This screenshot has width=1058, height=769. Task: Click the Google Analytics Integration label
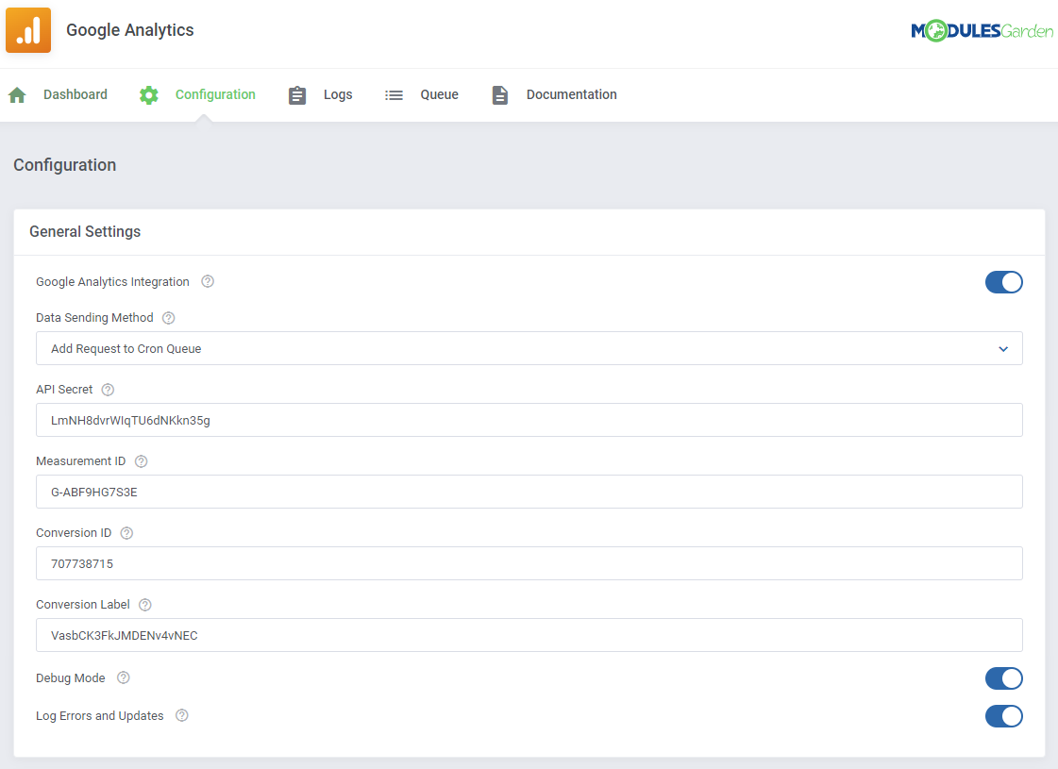112,282
